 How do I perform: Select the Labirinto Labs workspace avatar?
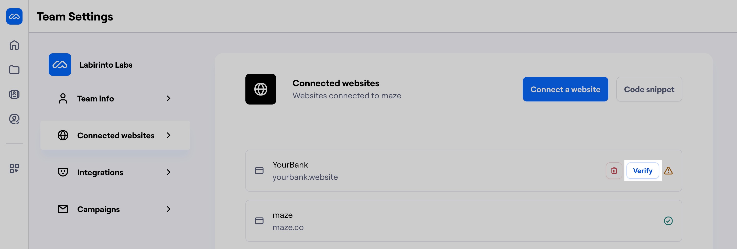click(x=60, y=65)
